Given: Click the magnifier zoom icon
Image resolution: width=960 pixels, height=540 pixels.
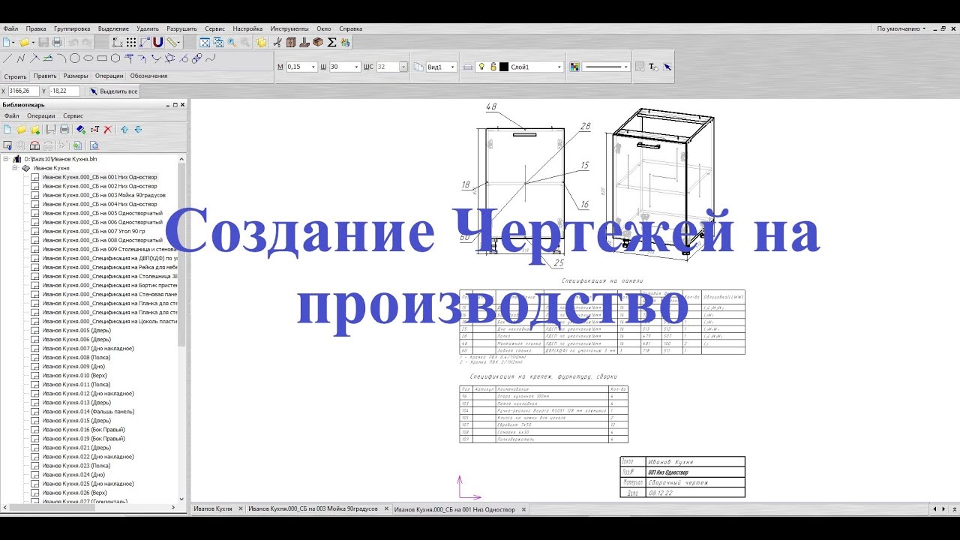Looking at the screenshot, I should [232, 43].
